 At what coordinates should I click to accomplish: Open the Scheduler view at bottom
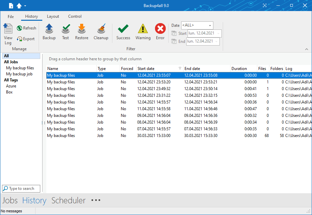click(68, 200)
